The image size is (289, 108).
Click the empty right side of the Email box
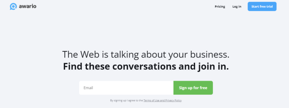(x=147, y=88)
